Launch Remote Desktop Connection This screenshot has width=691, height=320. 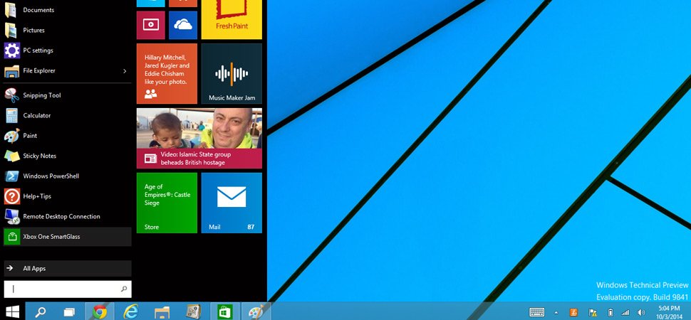coord(68,217)
